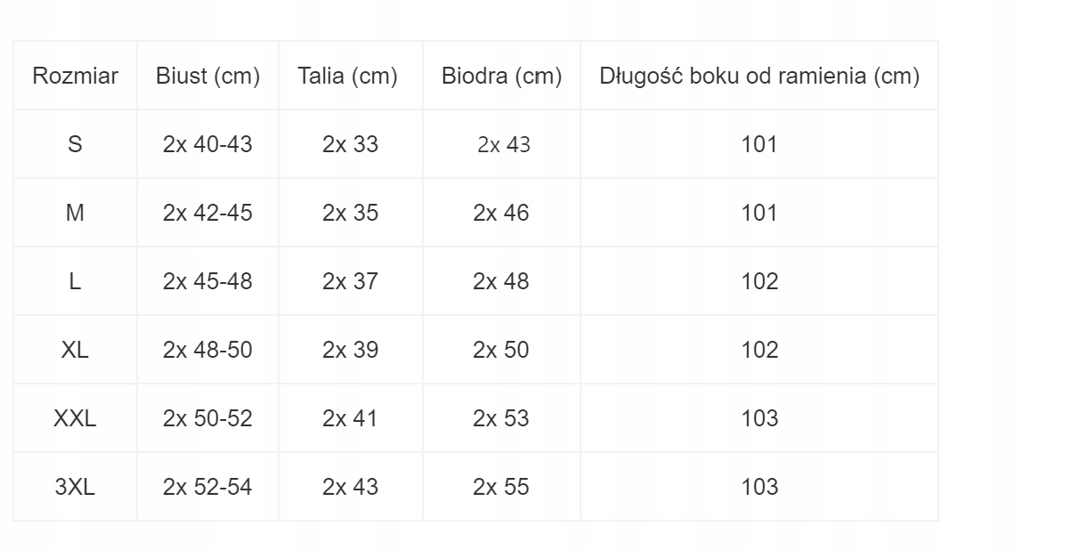Click the hips value 2x 55

(x=501, y=487)
